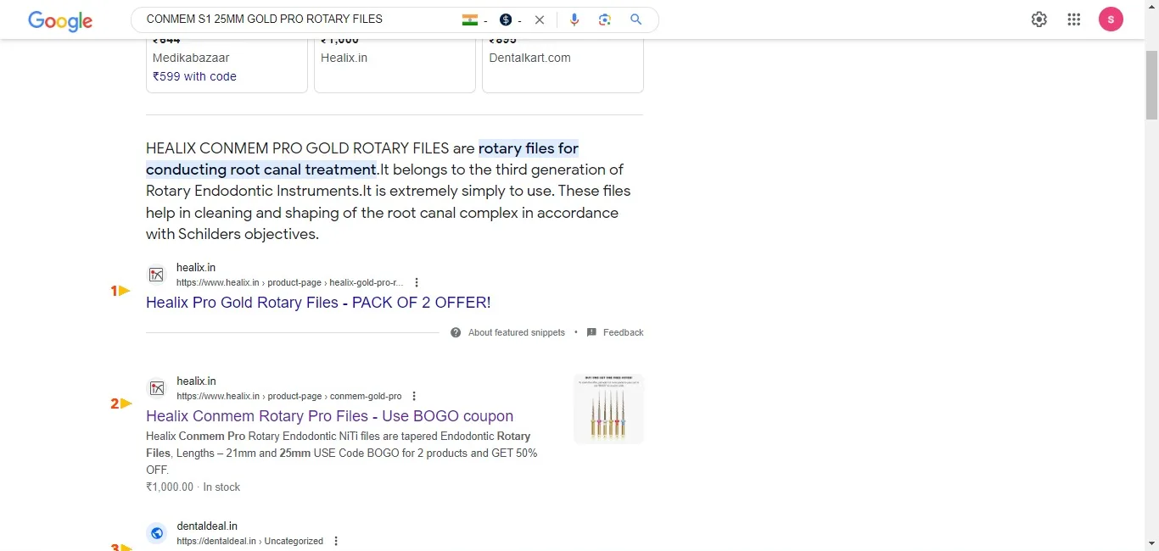Click healix.in site name above PACK OF 2 result
1159x551 pixels.
[x=196, y=268]
